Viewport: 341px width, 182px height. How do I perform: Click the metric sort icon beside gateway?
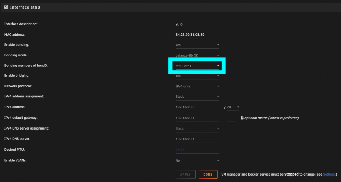coord(242,118)
